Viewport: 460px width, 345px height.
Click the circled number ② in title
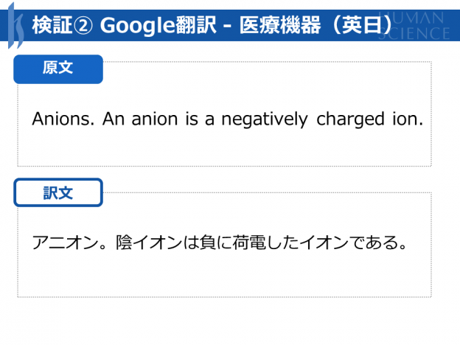point(83,26)
